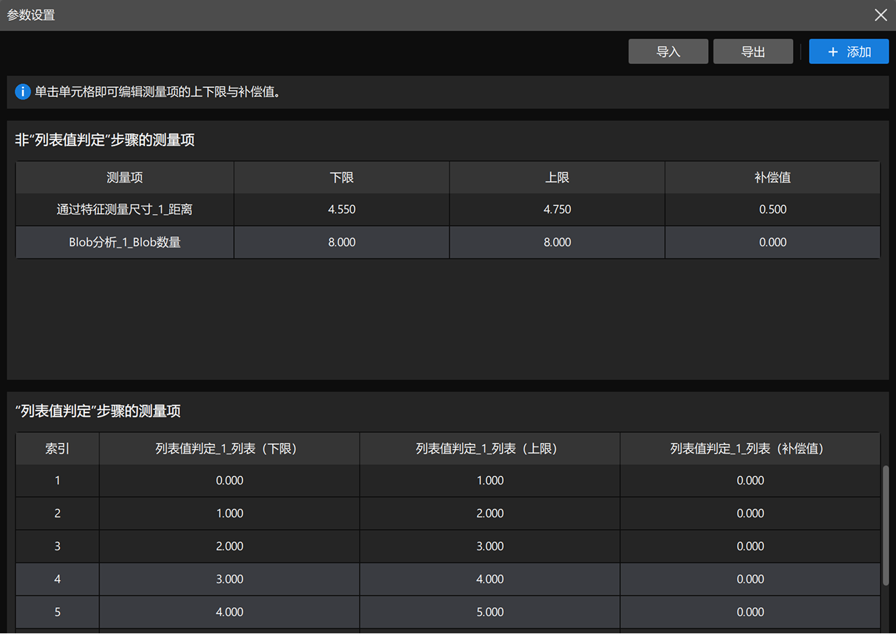
Task: Select measurement name 通过特征测量尺寸_1_距离 cell
Action: [125, 209]
